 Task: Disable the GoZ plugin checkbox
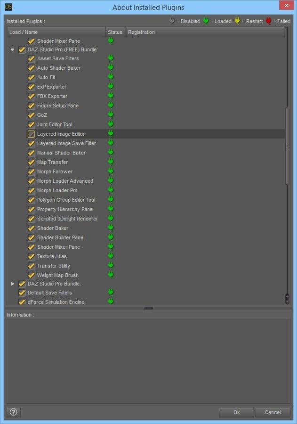[x=32, y=115]
